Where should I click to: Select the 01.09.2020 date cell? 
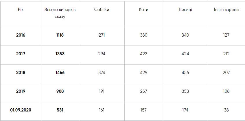21,110
